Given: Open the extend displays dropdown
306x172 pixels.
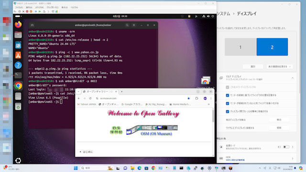Looking at the screenshot, I should coord(279,66).
